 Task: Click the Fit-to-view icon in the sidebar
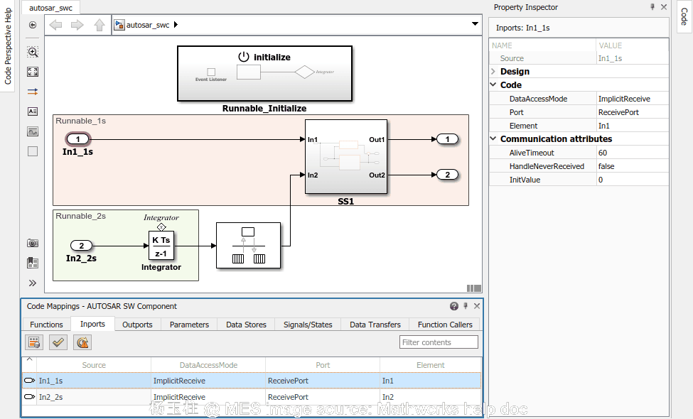(x=33, y=72)
